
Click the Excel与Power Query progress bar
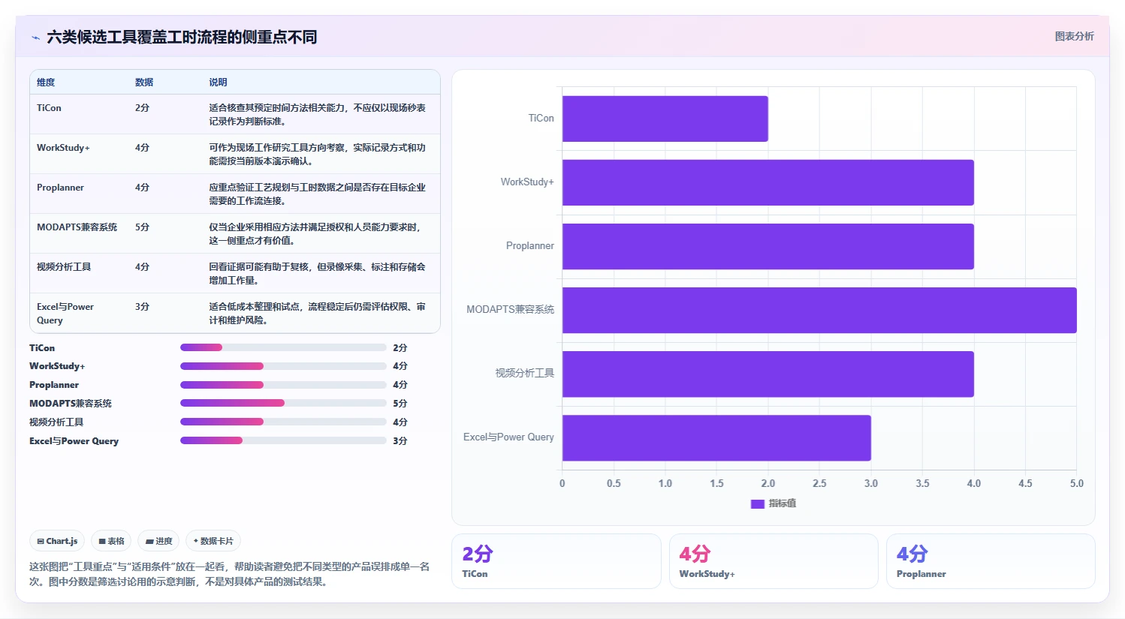point(283,440)
